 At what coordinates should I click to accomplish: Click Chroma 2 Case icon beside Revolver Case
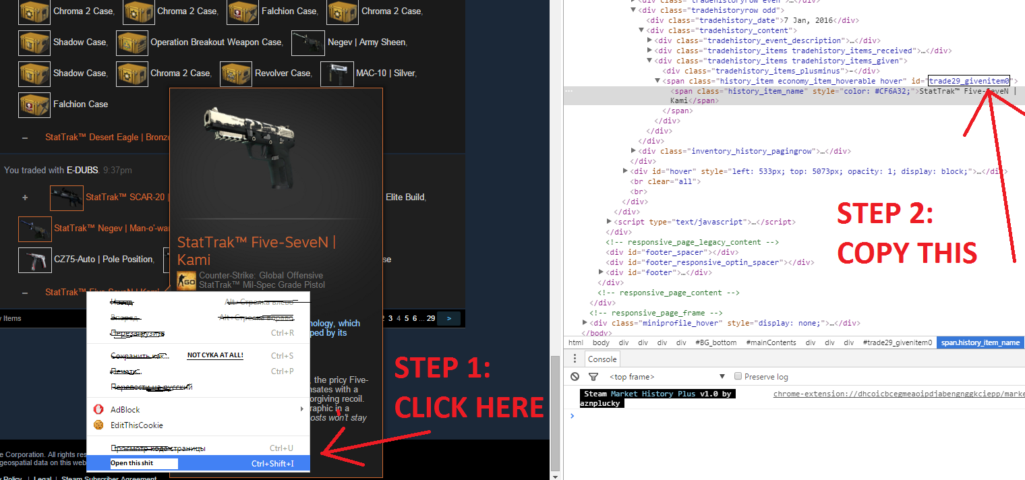click(x=132, y=73)
